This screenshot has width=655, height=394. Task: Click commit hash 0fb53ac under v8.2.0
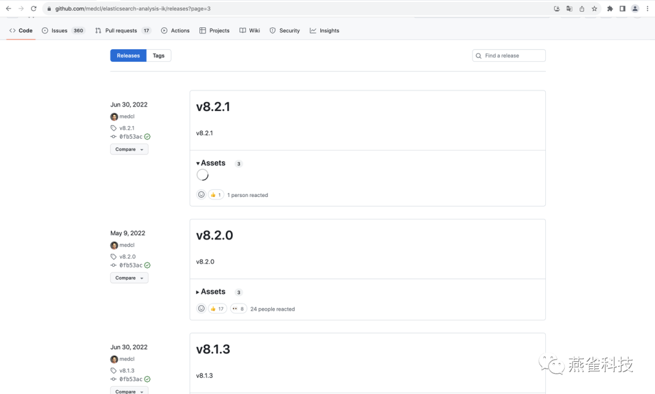[x=132, y=265]
